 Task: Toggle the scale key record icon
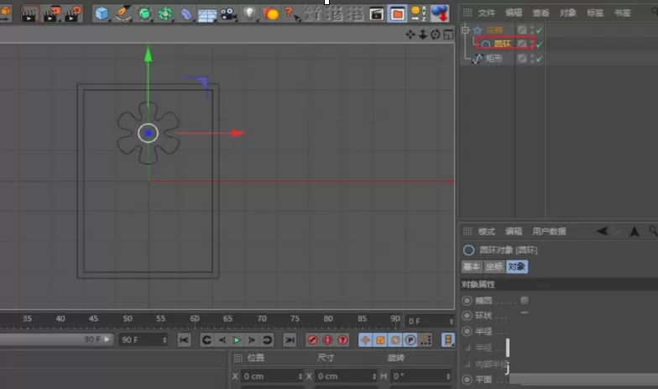coord(380,339)
